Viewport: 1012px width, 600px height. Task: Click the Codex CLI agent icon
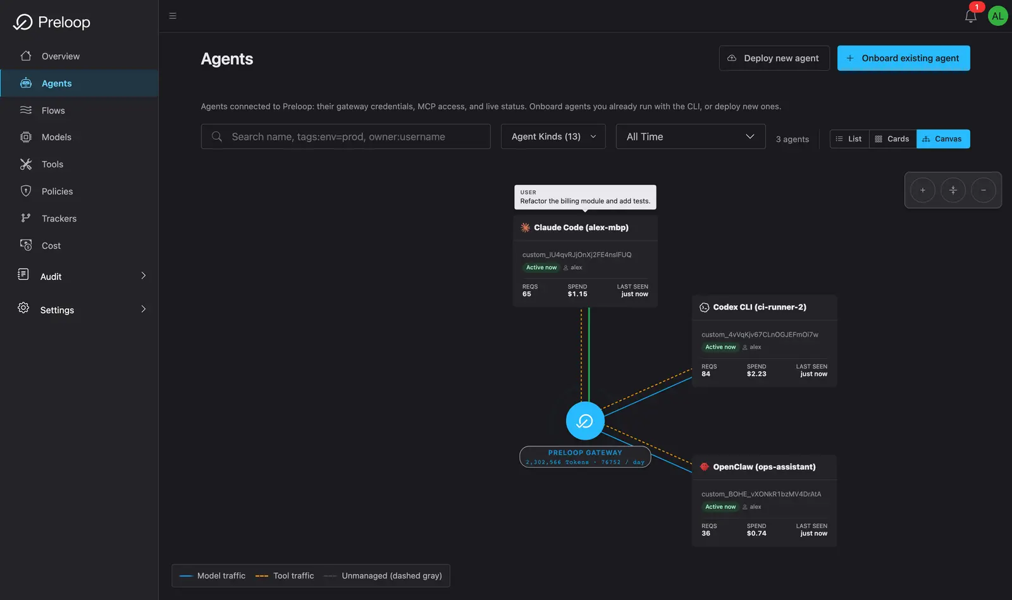pyautogui.click(x=705, y=308)
